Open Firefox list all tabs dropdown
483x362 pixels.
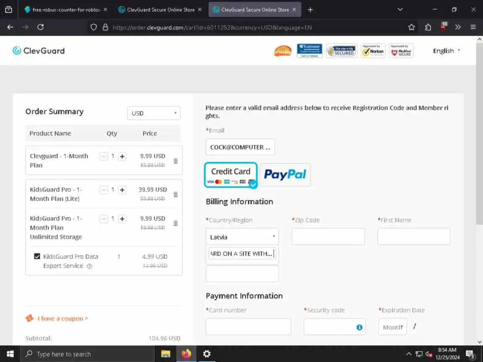[x=400, y=10]
